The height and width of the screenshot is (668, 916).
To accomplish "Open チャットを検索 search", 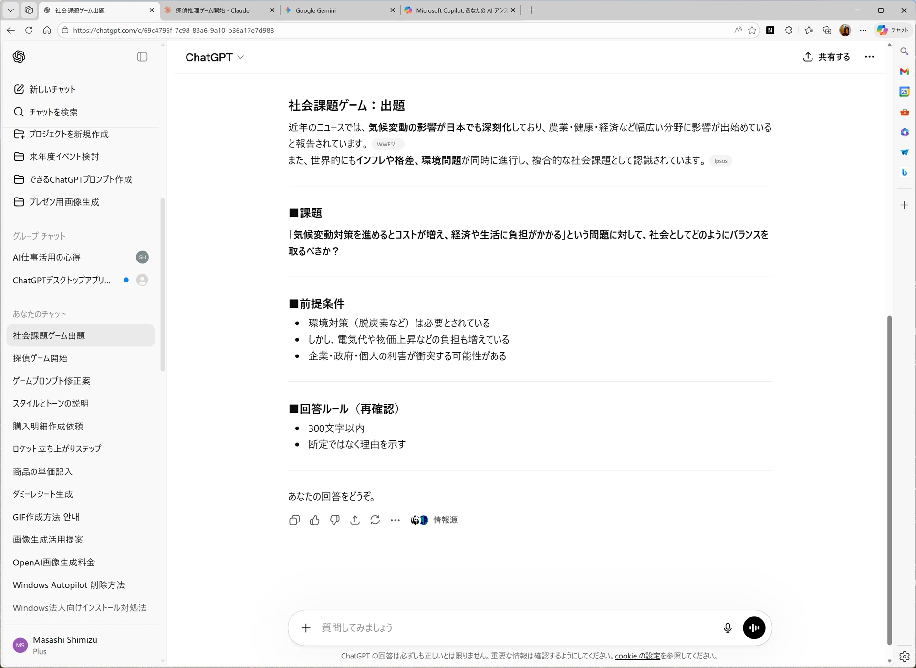I will pos(52,112).
